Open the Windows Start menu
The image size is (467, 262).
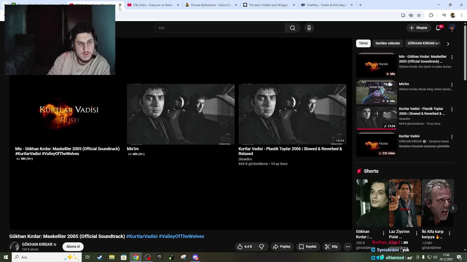click(x=5, y=257)
